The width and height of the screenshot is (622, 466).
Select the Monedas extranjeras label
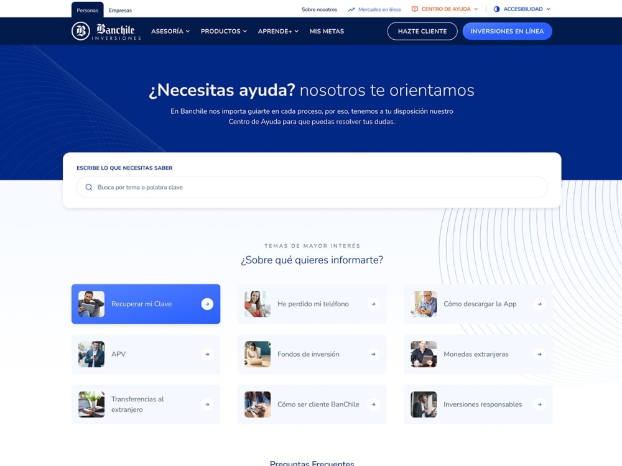click(476, 354)
